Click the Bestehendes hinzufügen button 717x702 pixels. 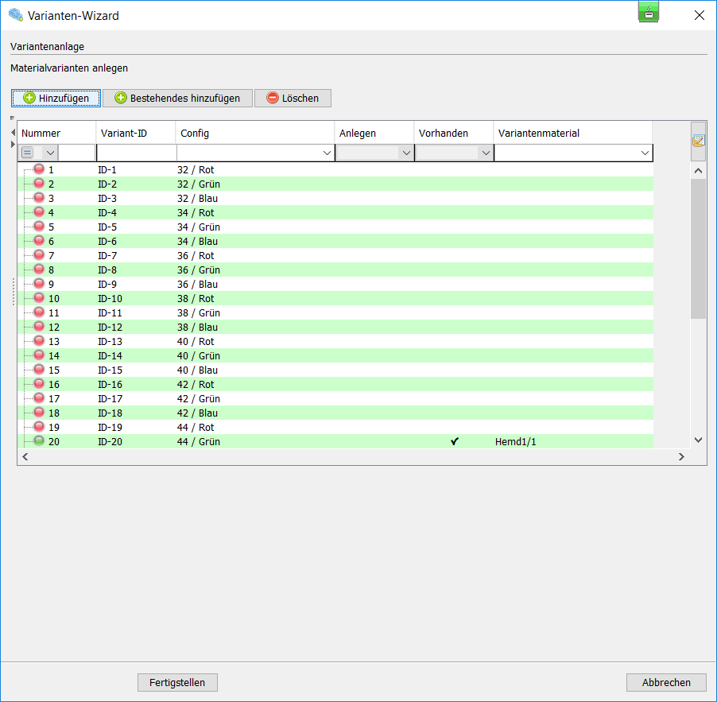click(x=177, y=98)
